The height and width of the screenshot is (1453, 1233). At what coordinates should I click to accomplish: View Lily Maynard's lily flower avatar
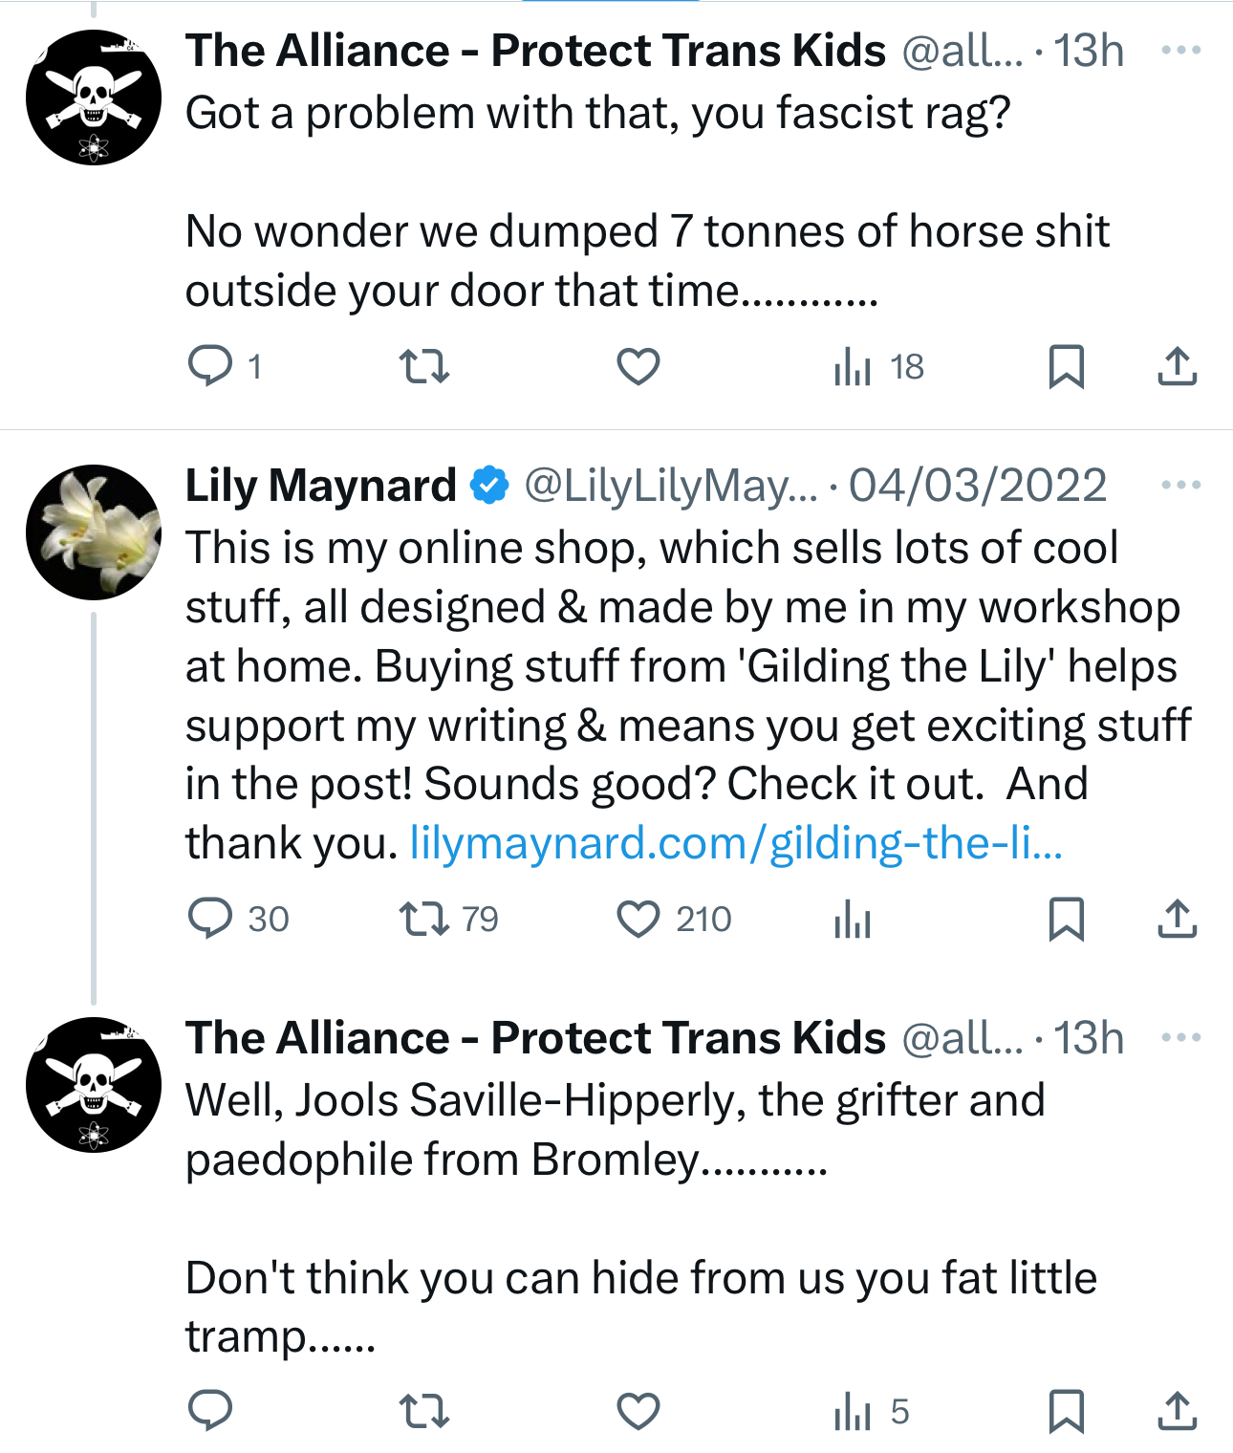tap(94, 532)
